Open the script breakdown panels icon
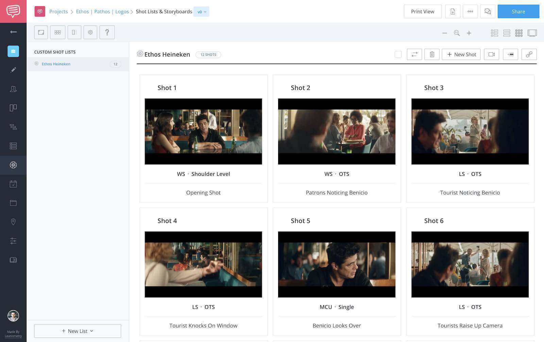 tap(13, 108)
